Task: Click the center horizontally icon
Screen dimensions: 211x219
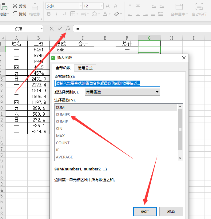Action: [138, 14]
